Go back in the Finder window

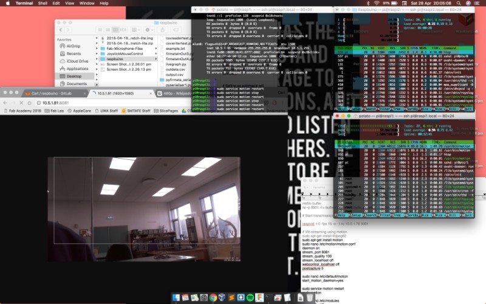coord(61,30)
